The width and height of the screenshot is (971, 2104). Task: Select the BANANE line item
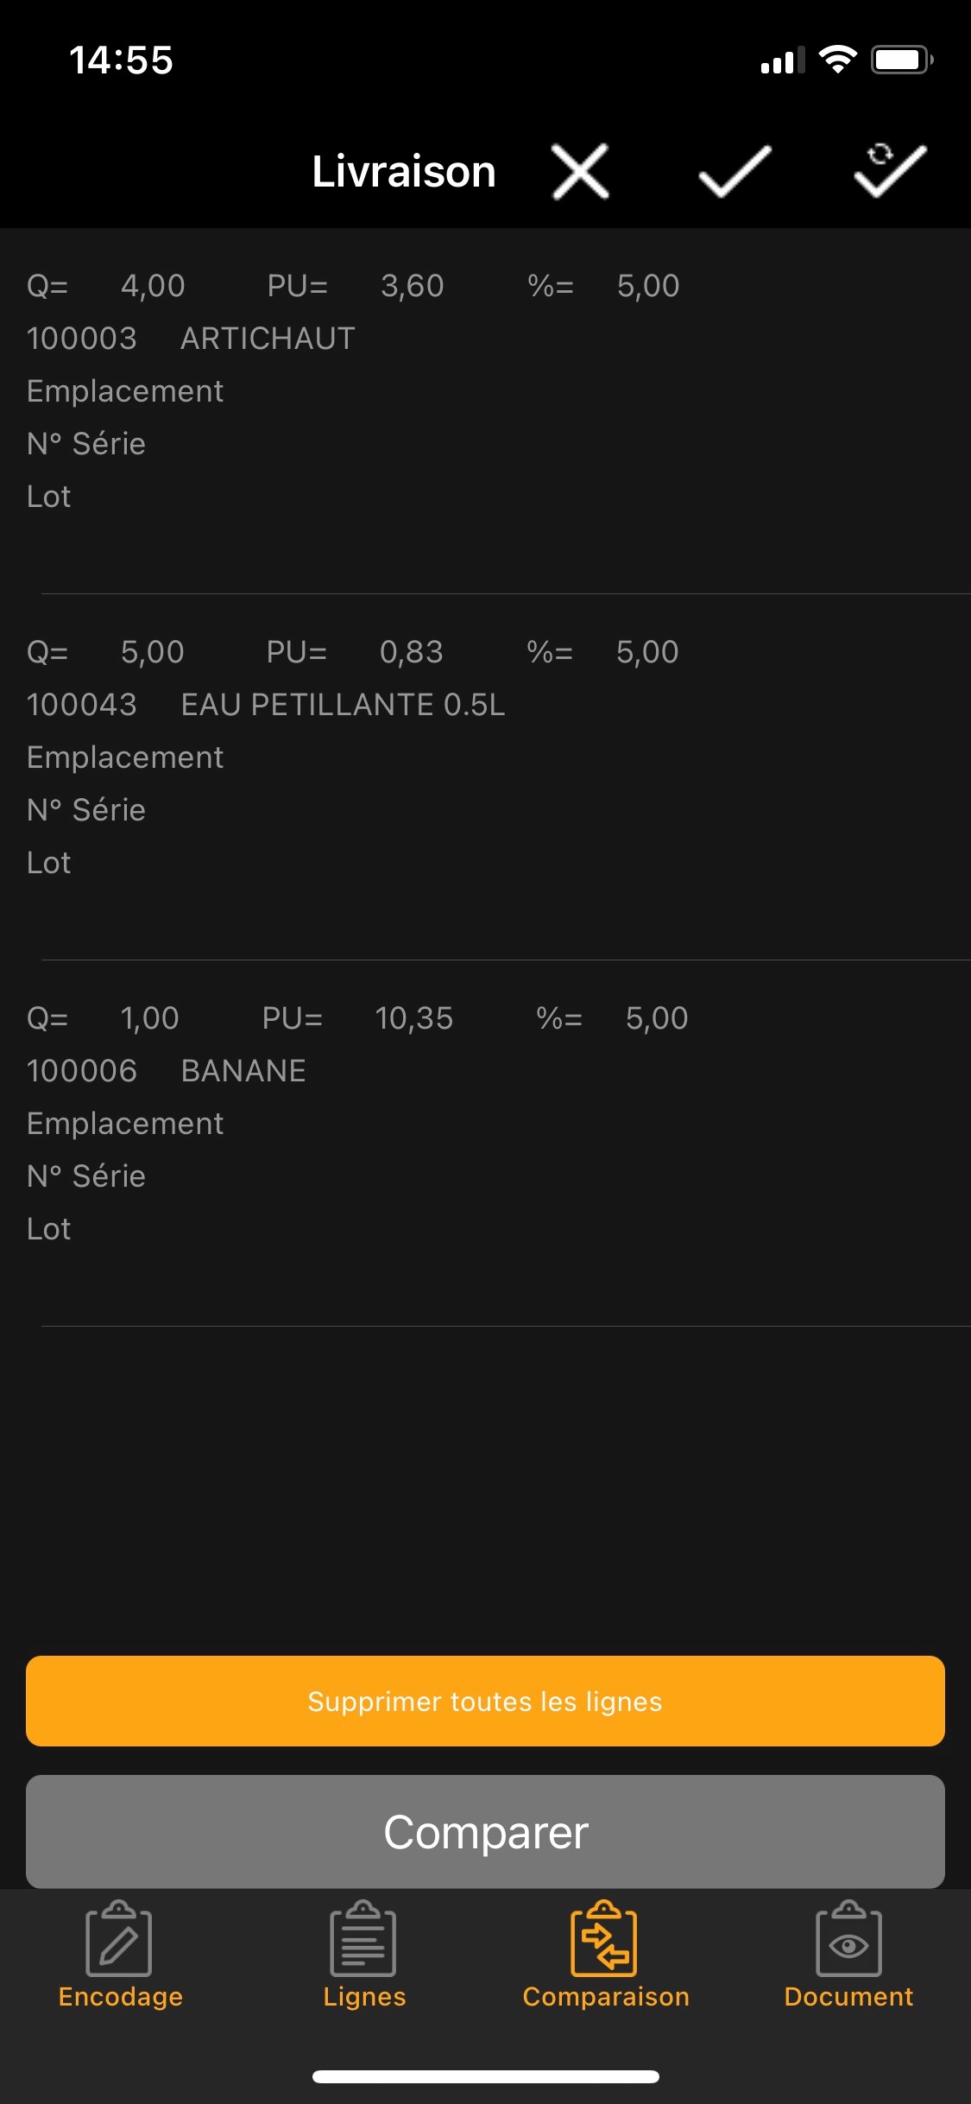tap(243, 1071)
